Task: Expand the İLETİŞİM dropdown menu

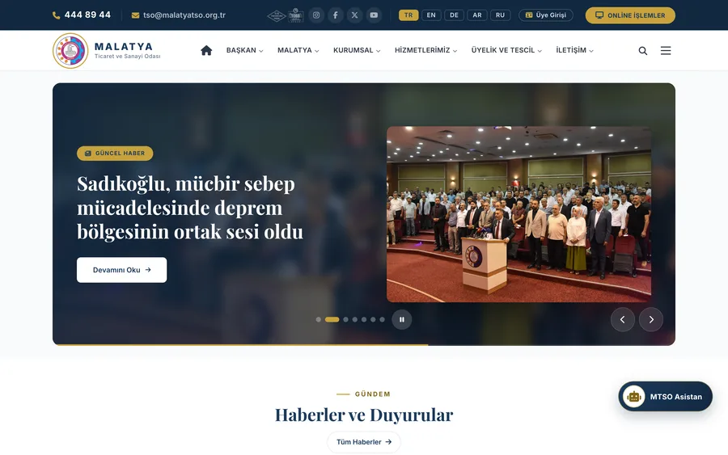Action: pos(575,50)
